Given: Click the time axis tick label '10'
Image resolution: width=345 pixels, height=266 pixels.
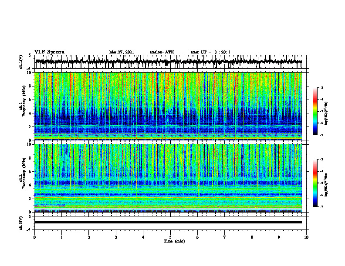Looking at the screenshot, I should [306, 237].
